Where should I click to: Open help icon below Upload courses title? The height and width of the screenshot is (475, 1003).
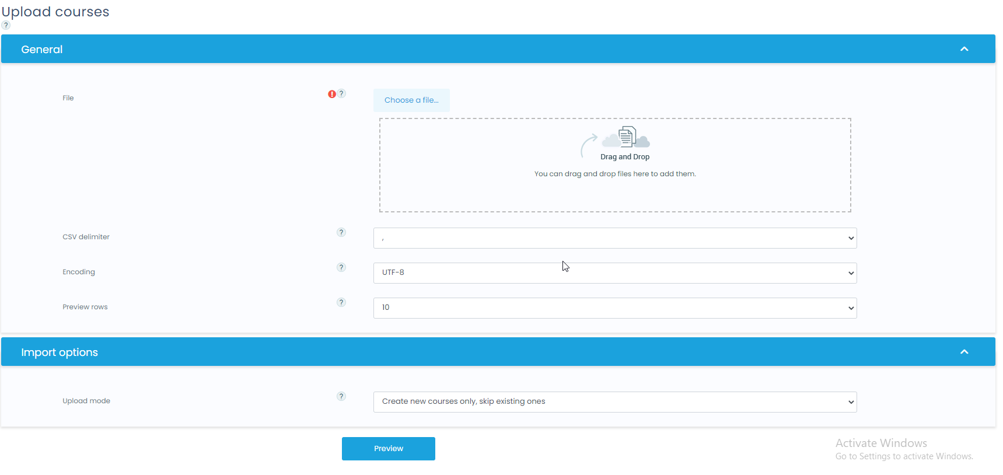(x=6, y=25)
